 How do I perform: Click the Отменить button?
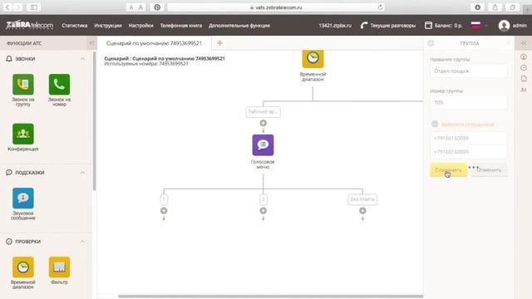pyautogui.click(x=489, y=169)
